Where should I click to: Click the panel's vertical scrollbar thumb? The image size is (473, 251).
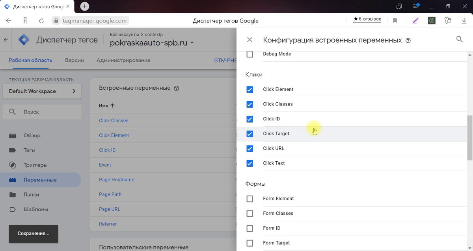[470, 138]
